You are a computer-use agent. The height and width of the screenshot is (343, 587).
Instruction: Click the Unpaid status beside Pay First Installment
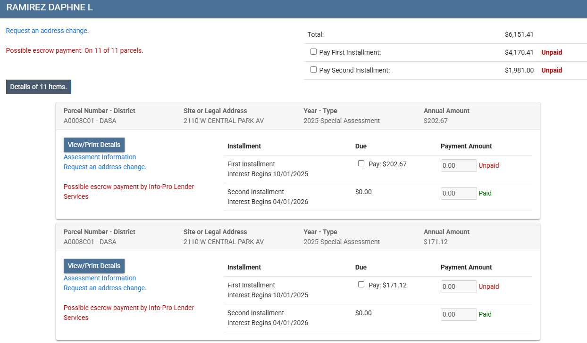pos(552,52)
